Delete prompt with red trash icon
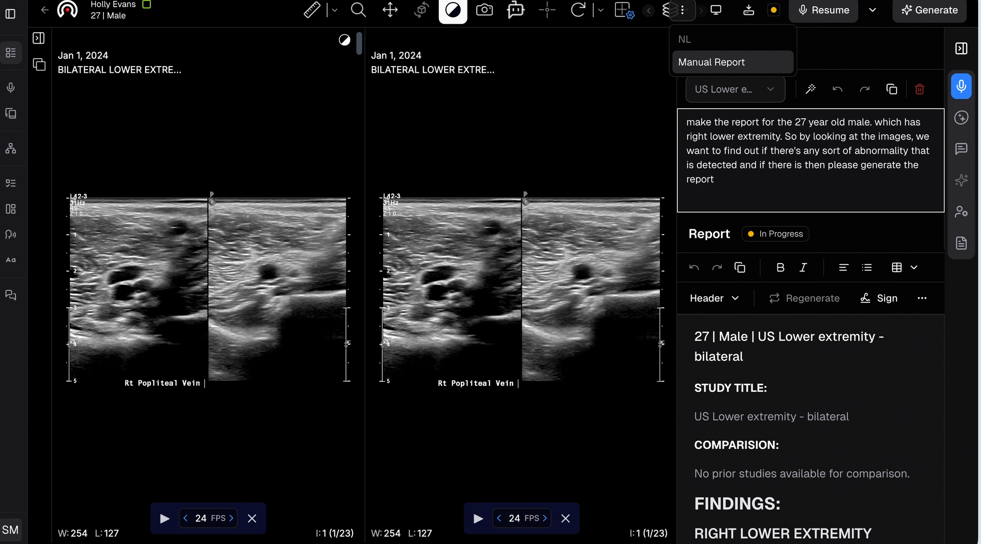The width and height of the screenshot is (981, 544). pos(919,89)
